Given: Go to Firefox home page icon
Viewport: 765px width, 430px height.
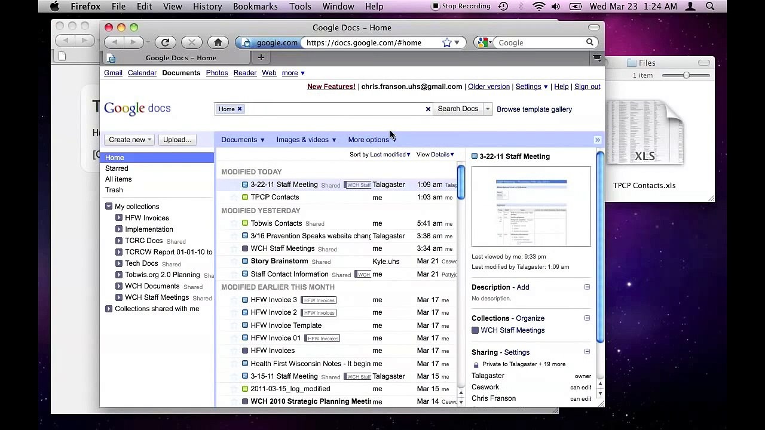Looking at the screenshot, I should coord(218,42).
